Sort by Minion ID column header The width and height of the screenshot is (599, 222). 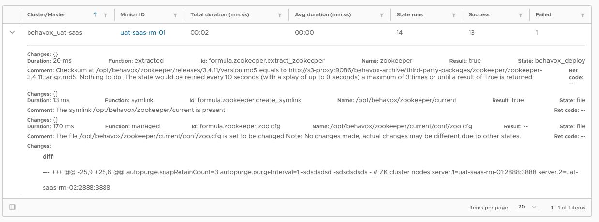click(x=133, y=15)
